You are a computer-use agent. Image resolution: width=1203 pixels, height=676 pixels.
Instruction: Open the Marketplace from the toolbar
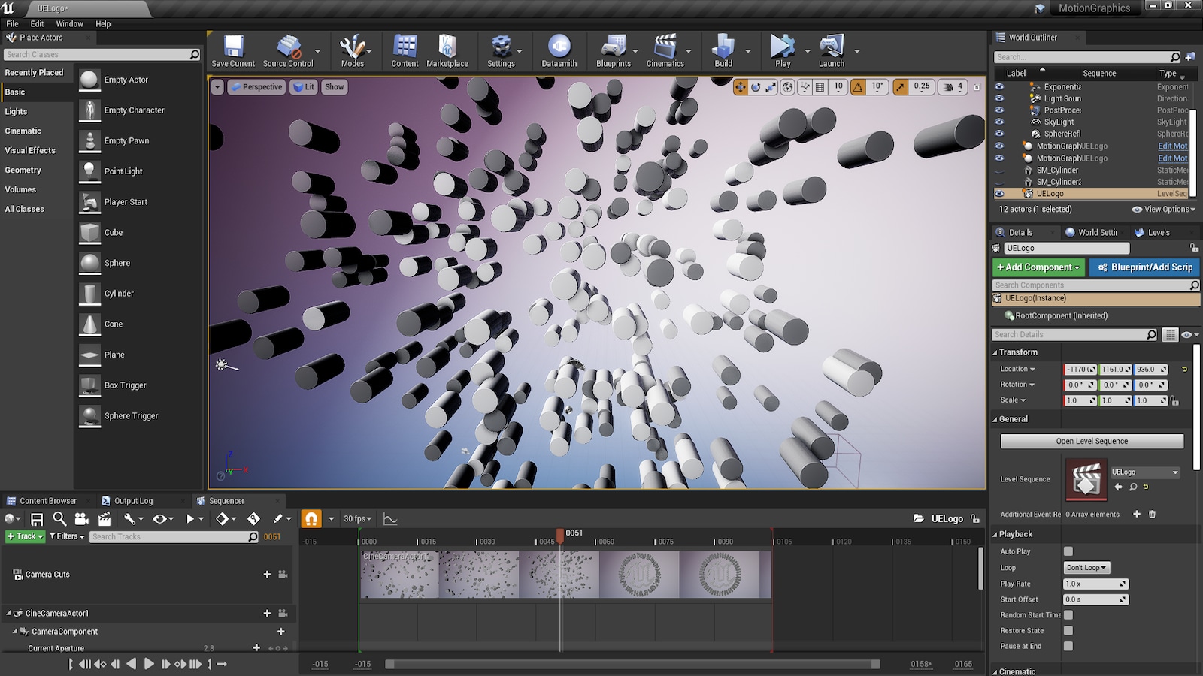(447, 47)
